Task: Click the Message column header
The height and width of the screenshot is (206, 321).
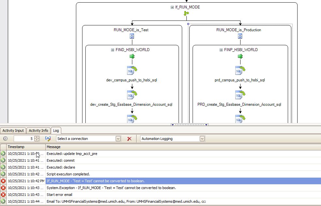Action: 183,147
